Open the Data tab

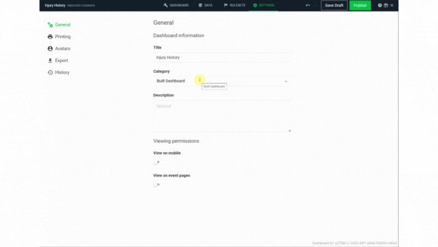tap(205, 6)
